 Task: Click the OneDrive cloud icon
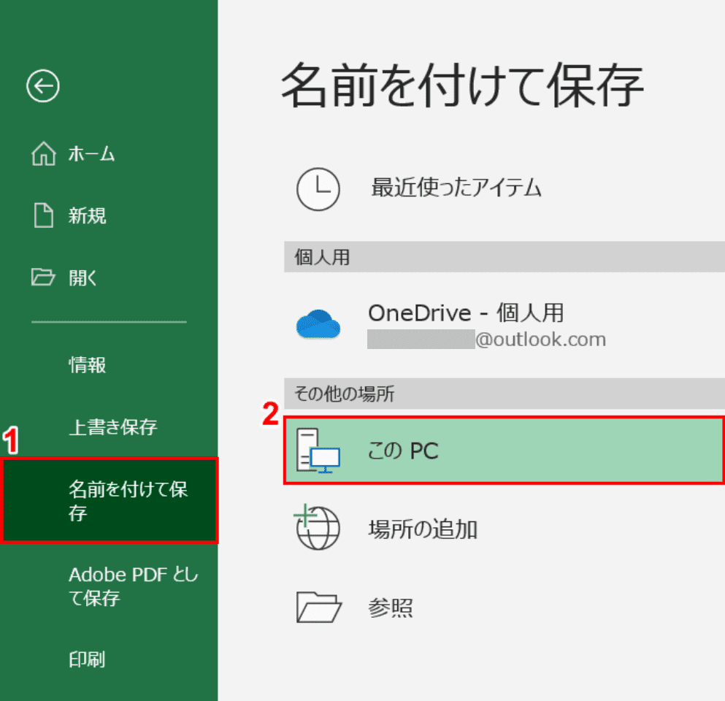[318, 323]
